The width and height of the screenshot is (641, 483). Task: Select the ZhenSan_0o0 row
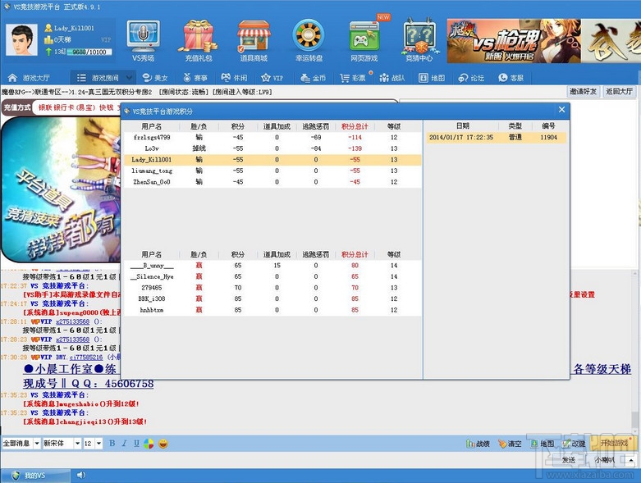click(272, 182)
